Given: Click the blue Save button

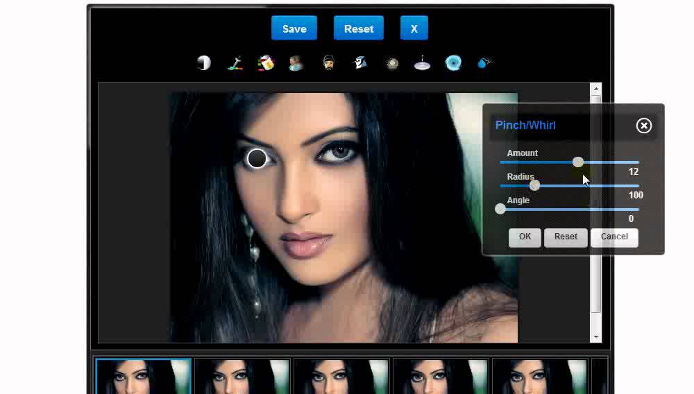Looking at the screenshot, I should [x=294, y=28].
